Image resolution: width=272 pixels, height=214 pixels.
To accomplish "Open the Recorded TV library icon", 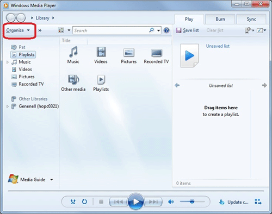I will (156, 56).
